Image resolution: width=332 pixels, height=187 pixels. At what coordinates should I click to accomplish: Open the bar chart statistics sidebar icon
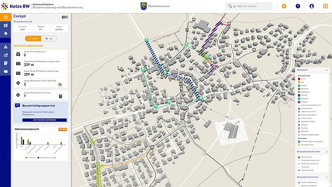[x=5, y=47]
